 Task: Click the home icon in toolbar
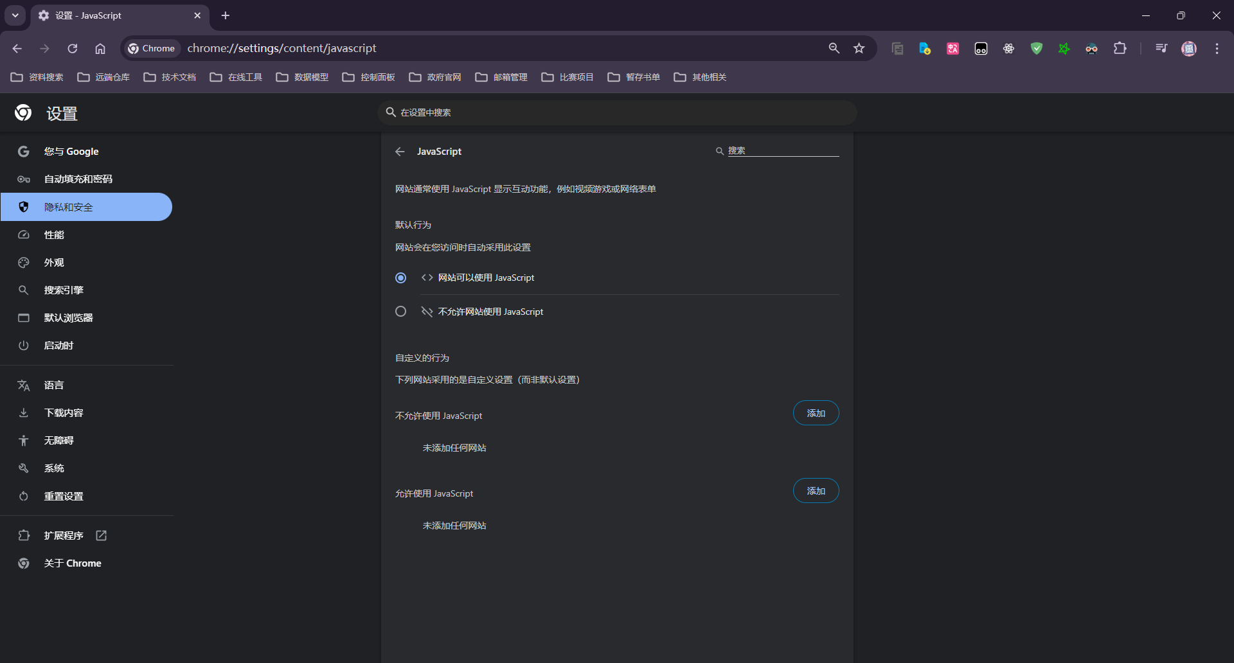pyautogui.click(x=100, y=48)
